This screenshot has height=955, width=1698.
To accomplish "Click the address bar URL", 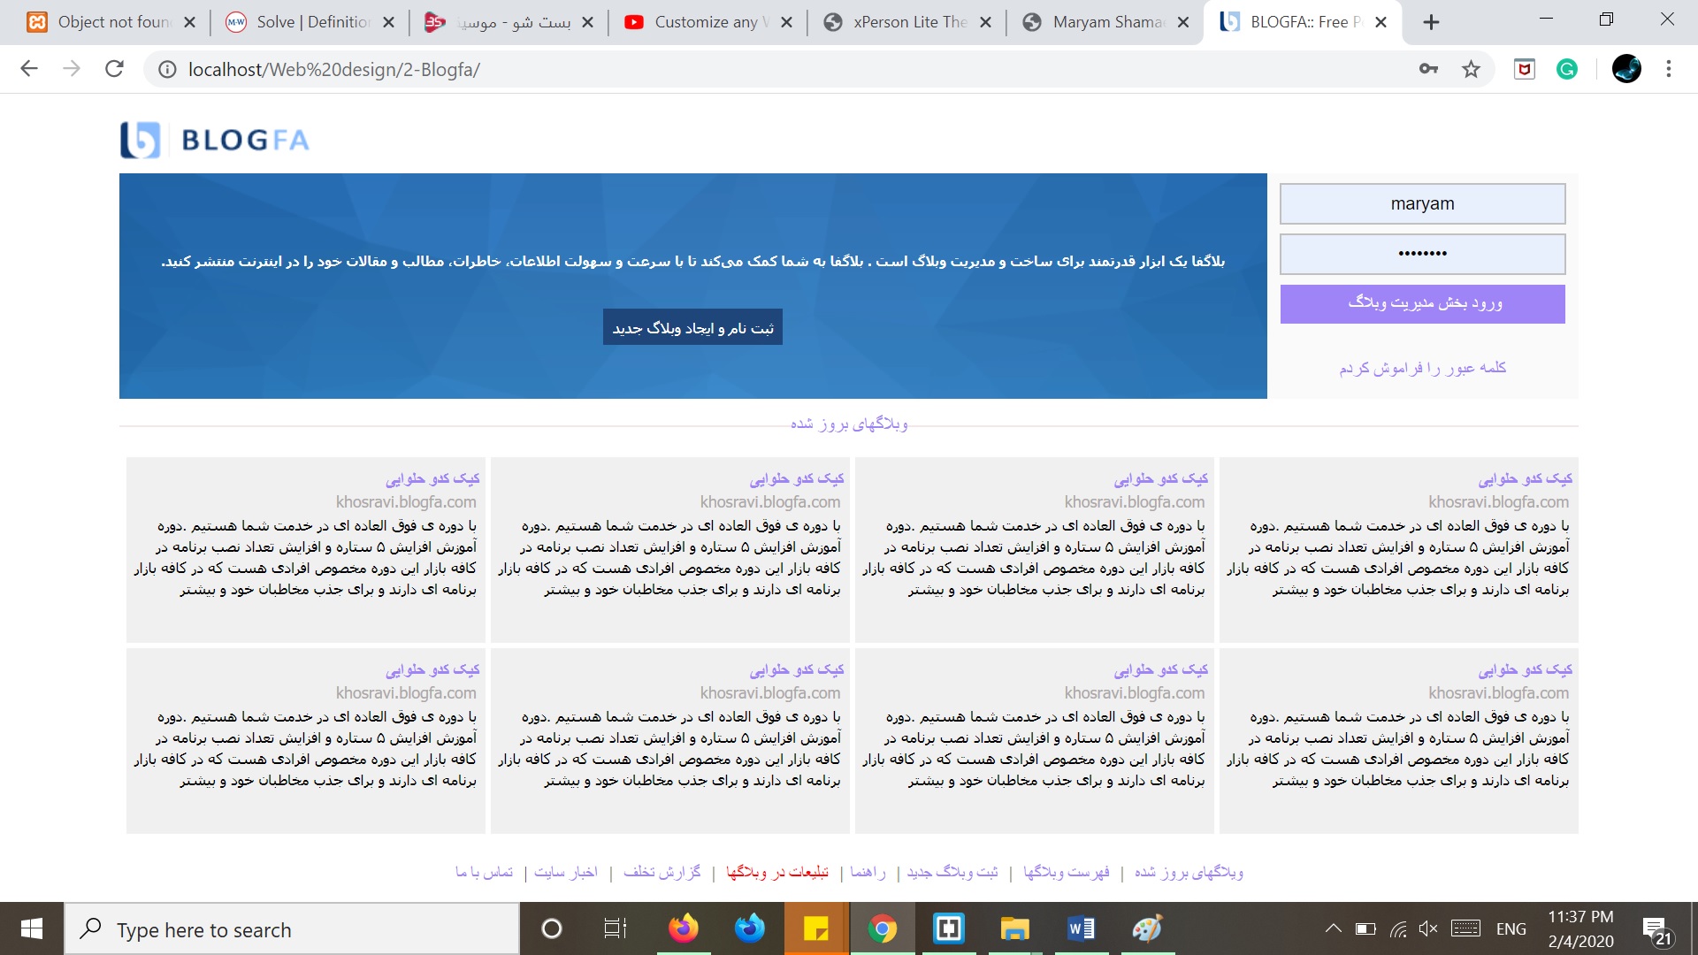I will (334, 69).
